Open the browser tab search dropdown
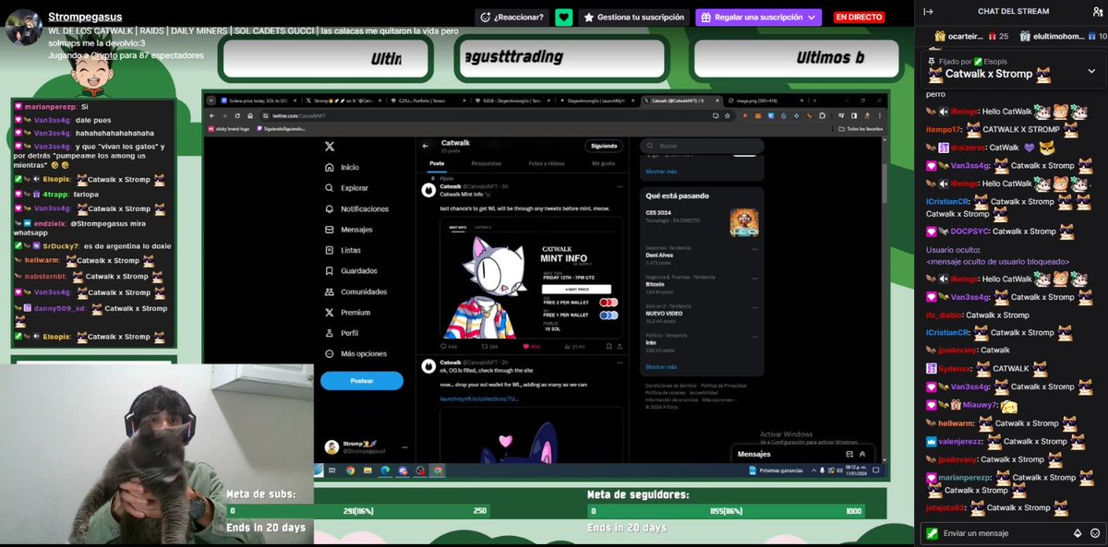This screenshot has width=1108, height=547. [x=211, y=100]
